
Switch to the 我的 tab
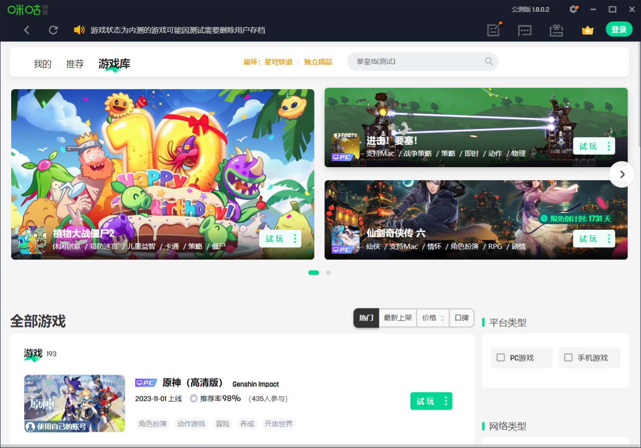(42, 63)
